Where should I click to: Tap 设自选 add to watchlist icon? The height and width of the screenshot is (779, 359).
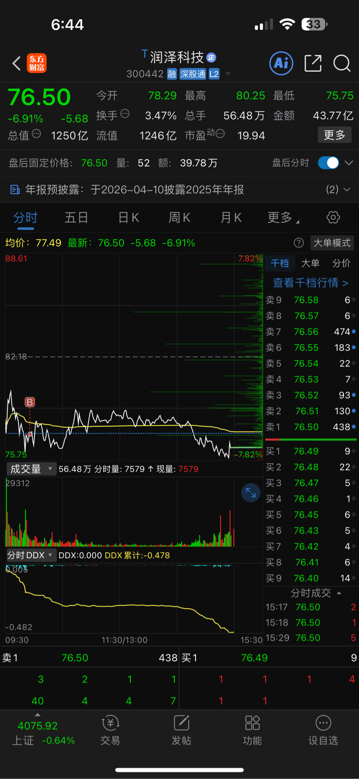[x=323, y=730]
